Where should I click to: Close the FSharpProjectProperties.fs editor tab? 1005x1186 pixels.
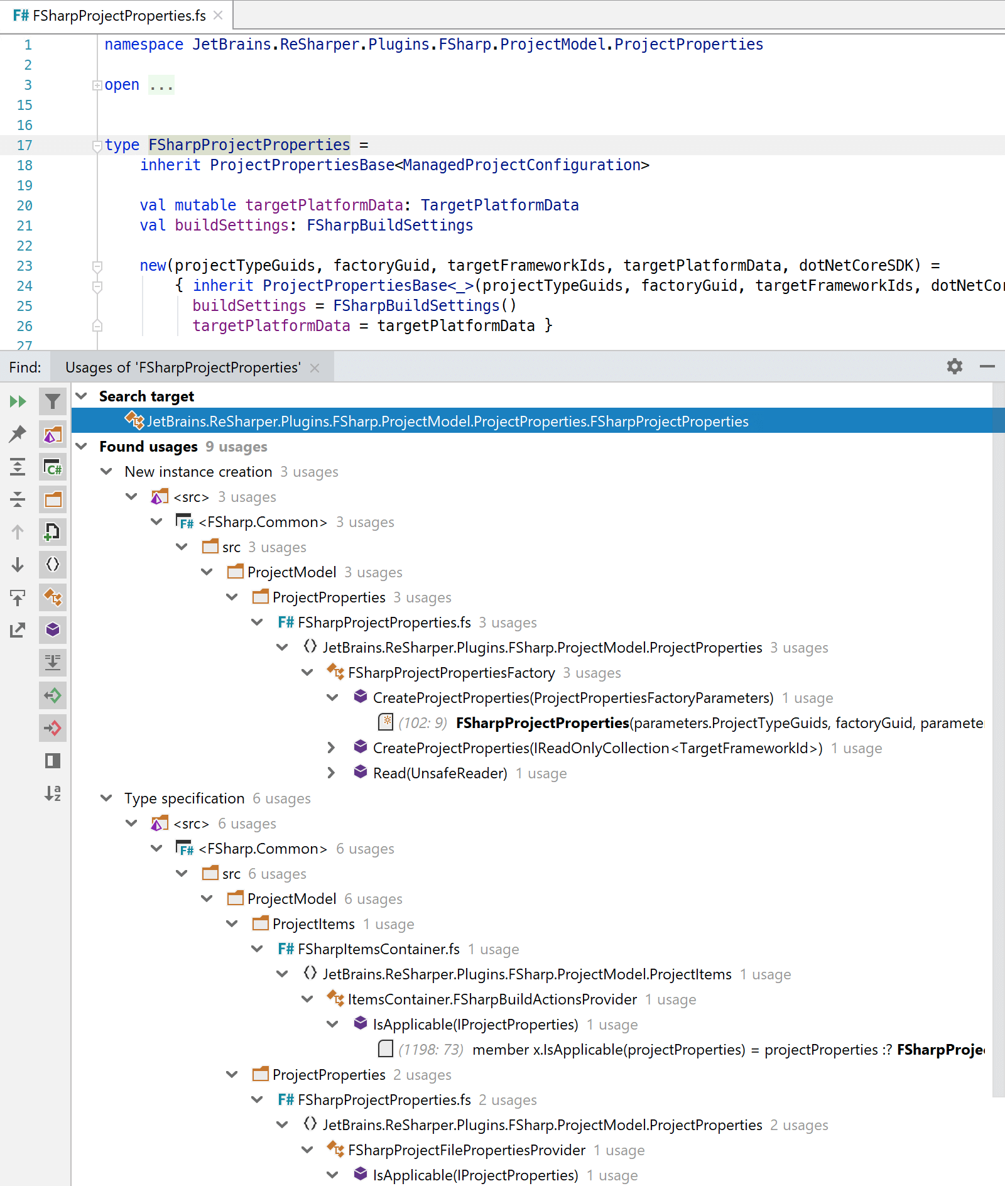coord(218,15)
